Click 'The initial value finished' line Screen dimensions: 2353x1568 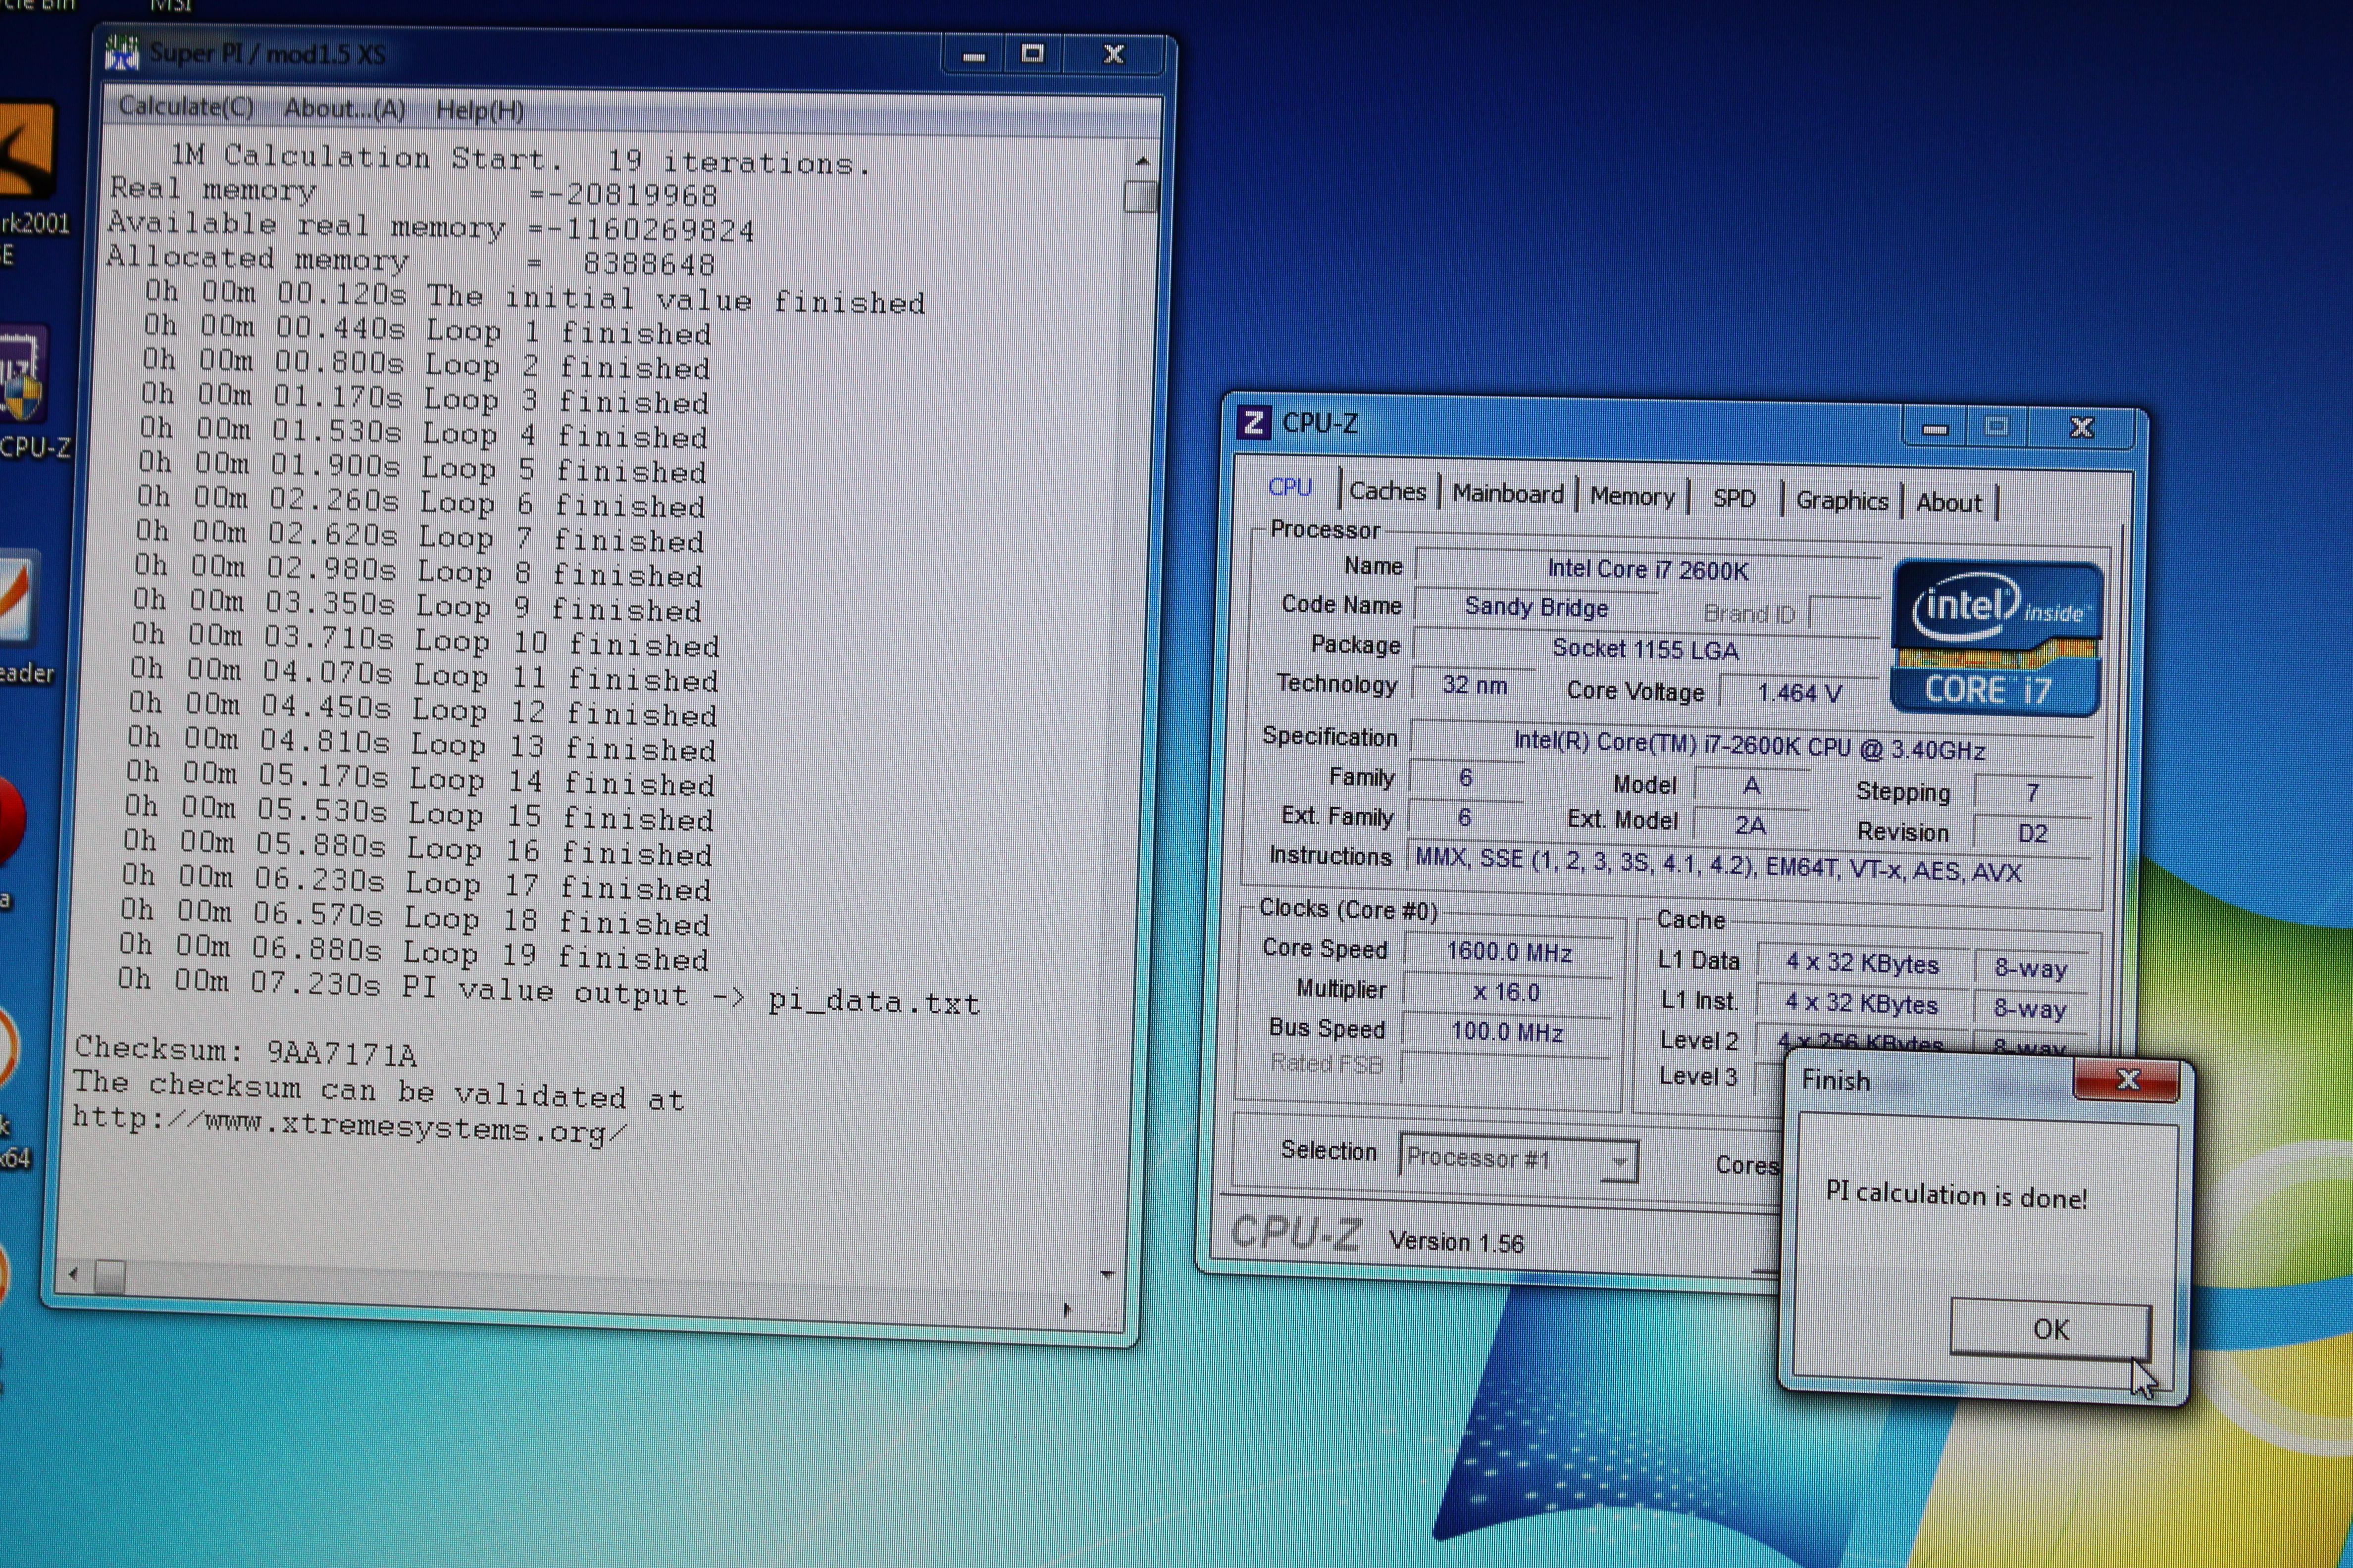(535, 297)
